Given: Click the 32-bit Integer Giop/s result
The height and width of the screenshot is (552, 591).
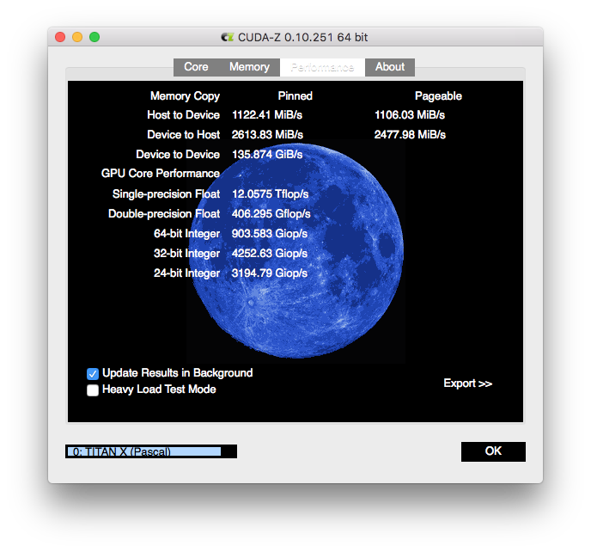Looking at the screenshot, I should (x=270, y=254).
